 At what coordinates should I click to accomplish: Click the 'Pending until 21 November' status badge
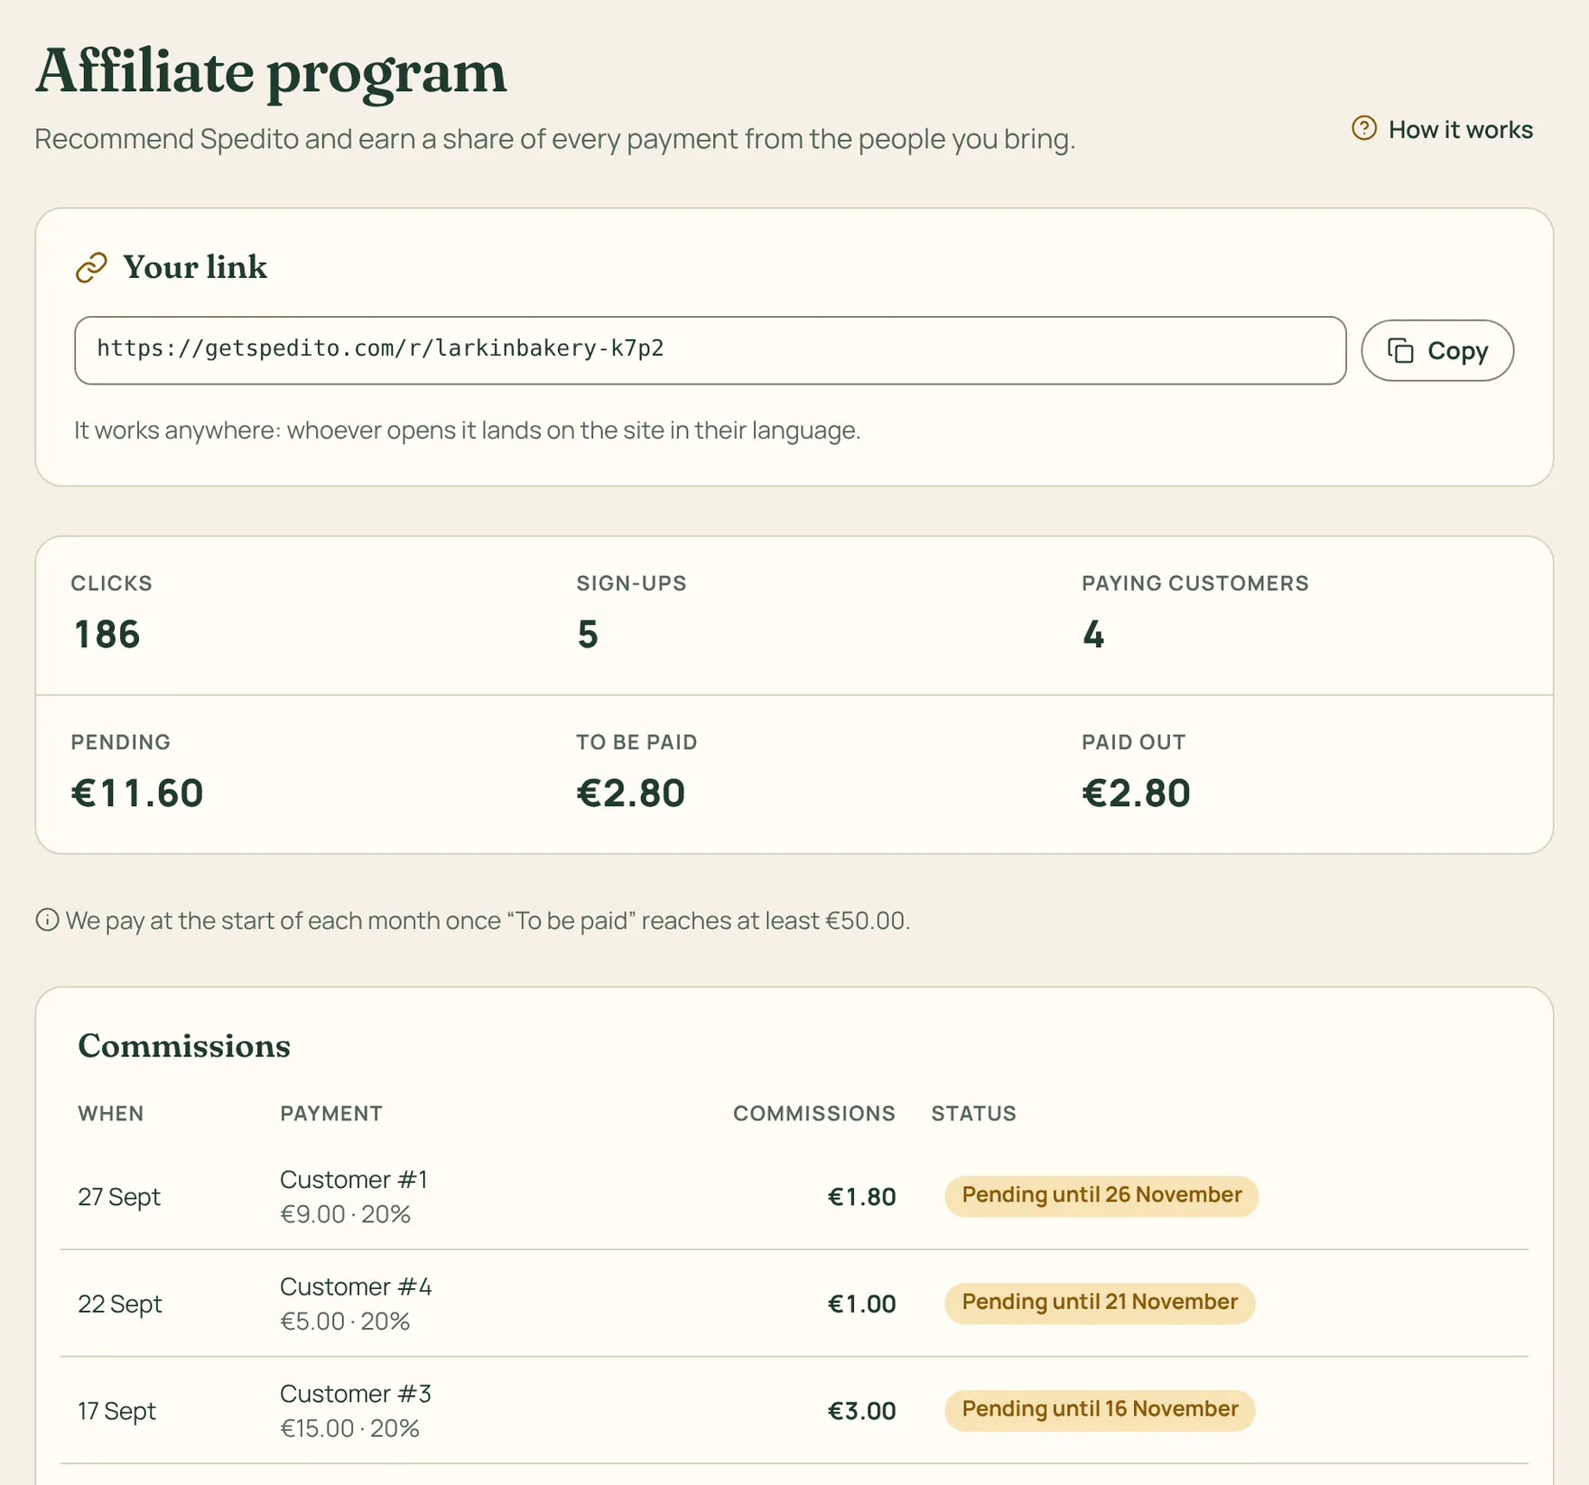click(1100, 1303)
